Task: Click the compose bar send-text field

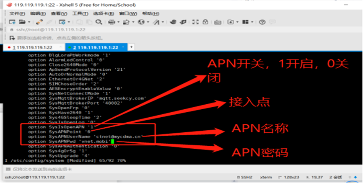Action: (x=185, y=169)
